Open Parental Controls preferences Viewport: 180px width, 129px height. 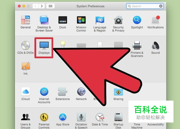coord(44,121)
